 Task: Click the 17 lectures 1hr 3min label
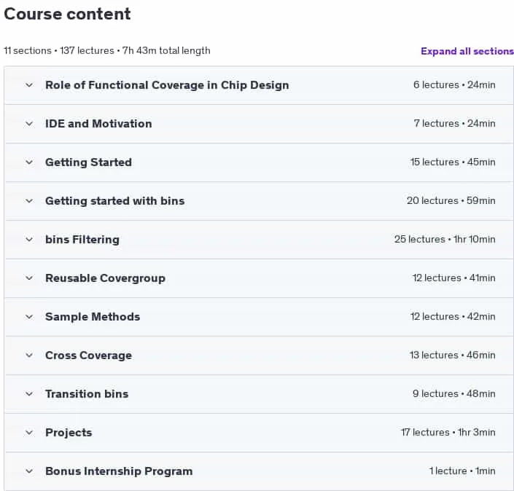[448, 433]
